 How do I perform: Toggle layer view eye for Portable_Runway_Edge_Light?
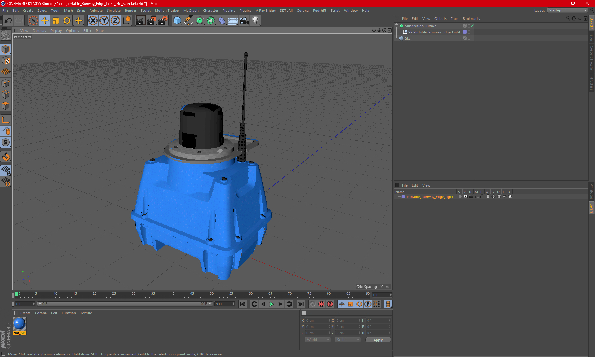465,197
